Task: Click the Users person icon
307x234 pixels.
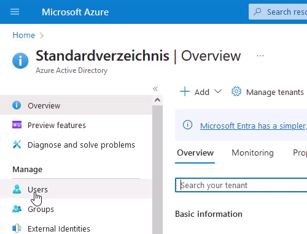Action: click(17, 189)
